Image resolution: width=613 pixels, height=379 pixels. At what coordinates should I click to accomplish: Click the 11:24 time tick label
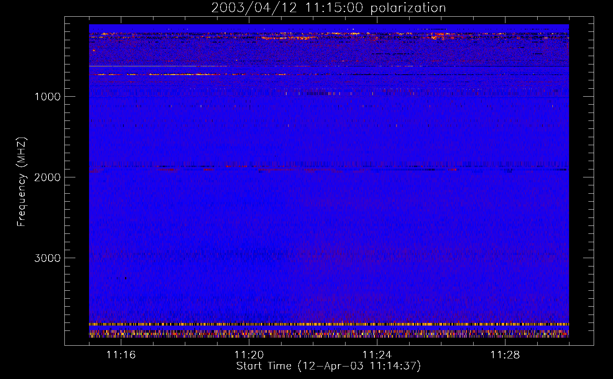point(377,355)
